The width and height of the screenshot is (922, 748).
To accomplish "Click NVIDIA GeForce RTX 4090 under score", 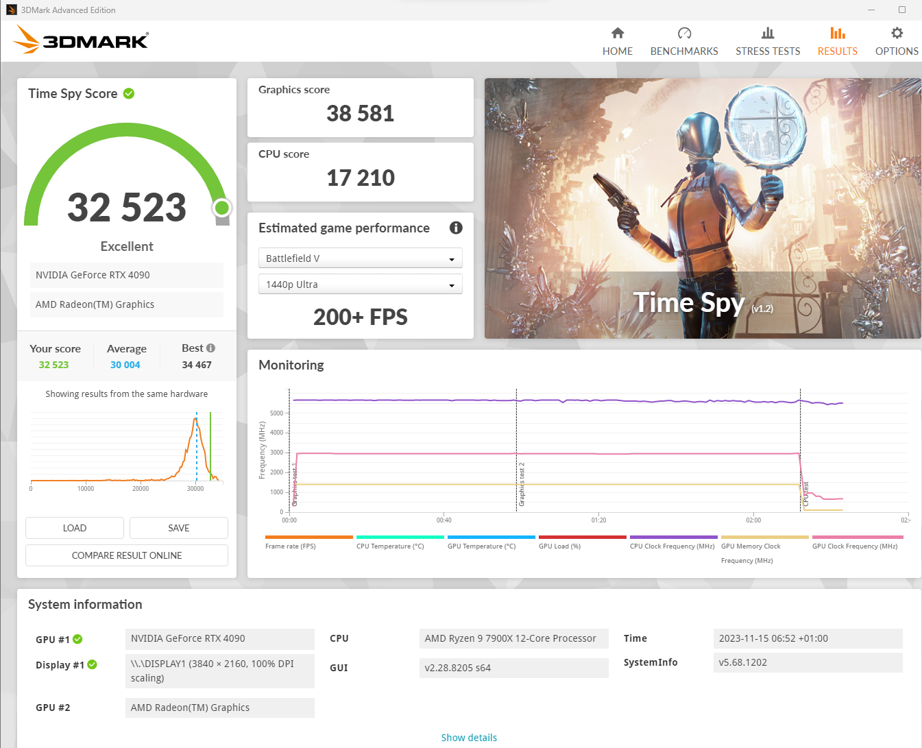I will [x=127, y=275].
